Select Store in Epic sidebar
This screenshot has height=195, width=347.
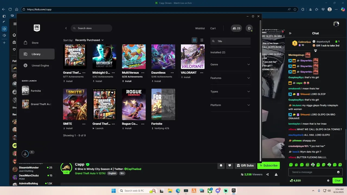point(37,43)
